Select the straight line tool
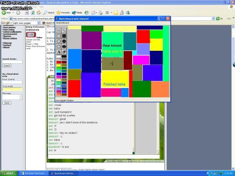This screenshot has height=176, width=235. 64,31
